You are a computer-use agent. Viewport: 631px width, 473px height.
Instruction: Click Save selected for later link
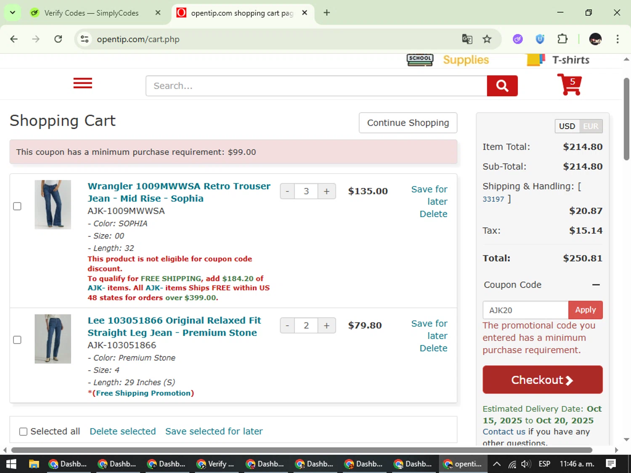(214, 431)
